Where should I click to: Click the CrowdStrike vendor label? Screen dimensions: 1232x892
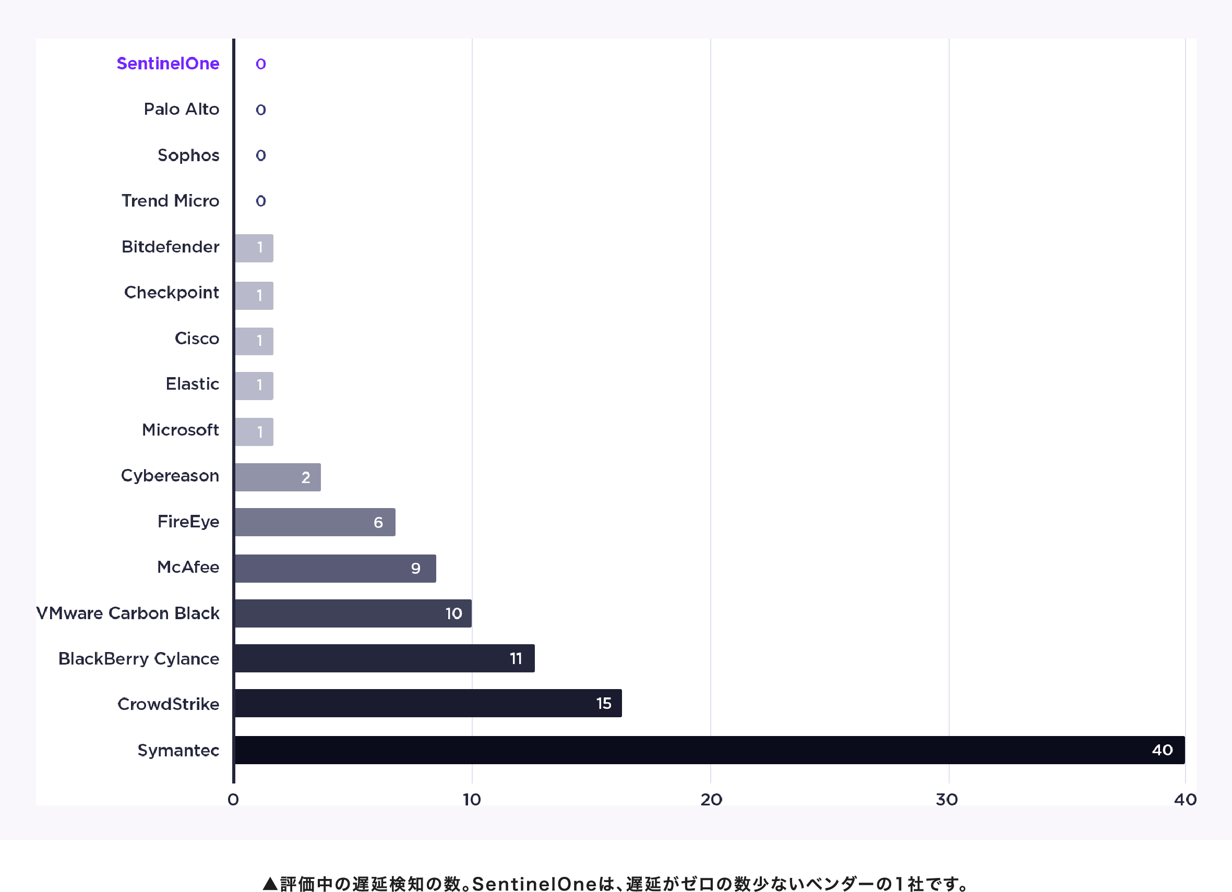click(x=169, y=705)
